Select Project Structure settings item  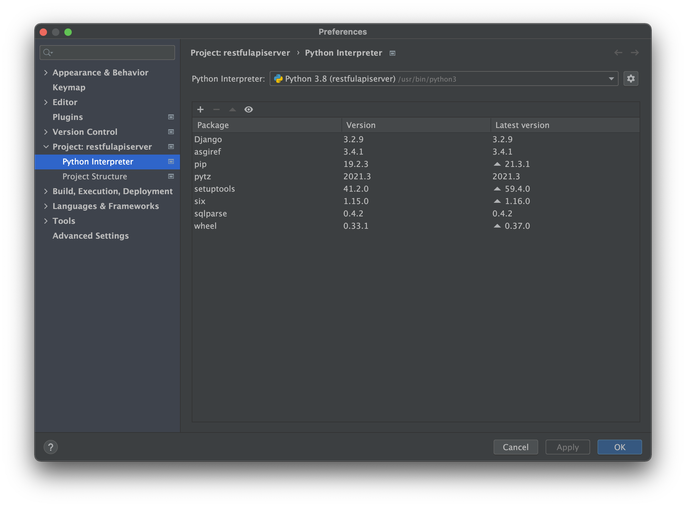pos(95,177)
